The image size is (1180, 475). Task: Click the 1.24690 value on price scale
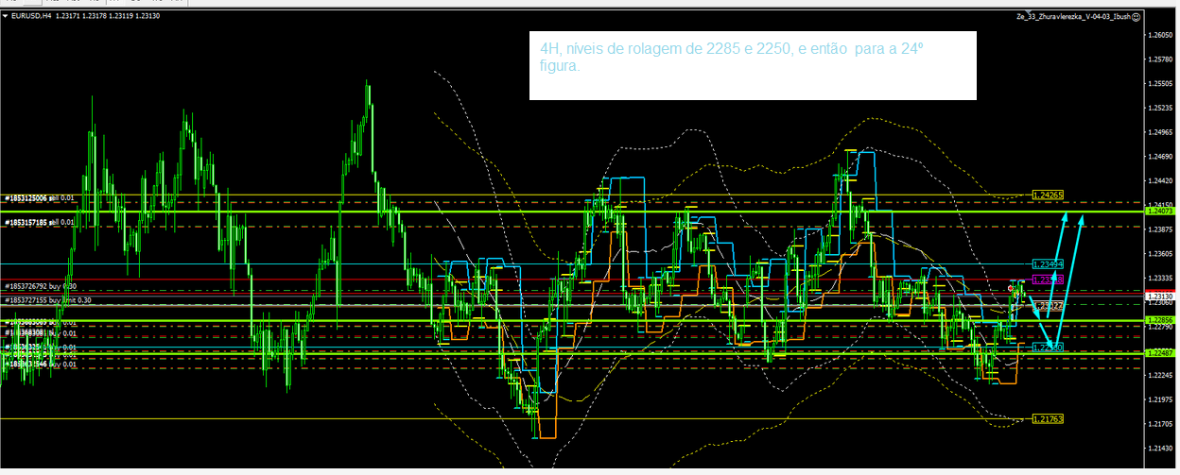click(x=1159, y=157)
